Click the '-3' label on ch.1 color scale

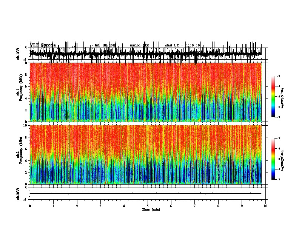click(x=278, y=76)
